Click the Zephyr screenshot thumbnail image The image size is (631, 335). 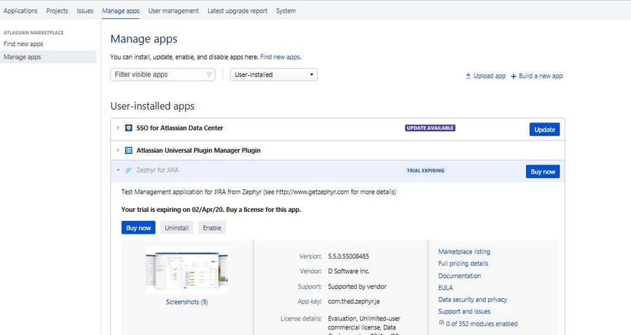(187, 270)
